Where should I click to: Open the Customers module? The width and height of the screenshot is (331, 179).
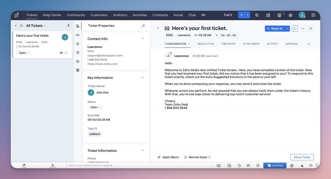pos(99,15)
